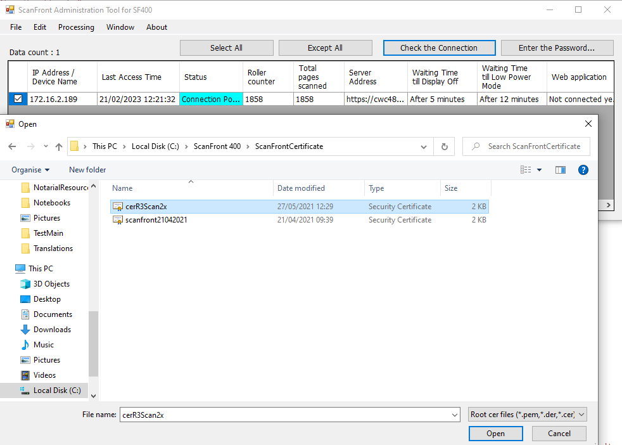Expand the Organise dropdown menu
622x445 pixels.
click(30, 170)
